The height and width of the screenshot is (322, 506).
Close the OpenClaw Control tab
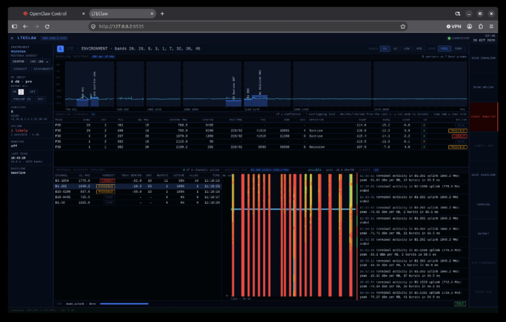coord(83,13)
